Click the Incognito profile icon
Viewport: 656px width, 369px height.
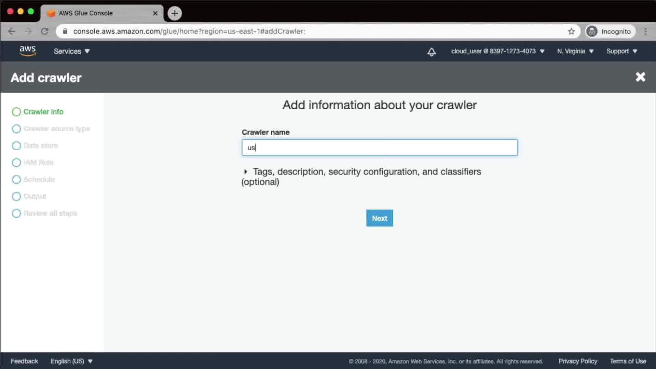pos(592,31)
